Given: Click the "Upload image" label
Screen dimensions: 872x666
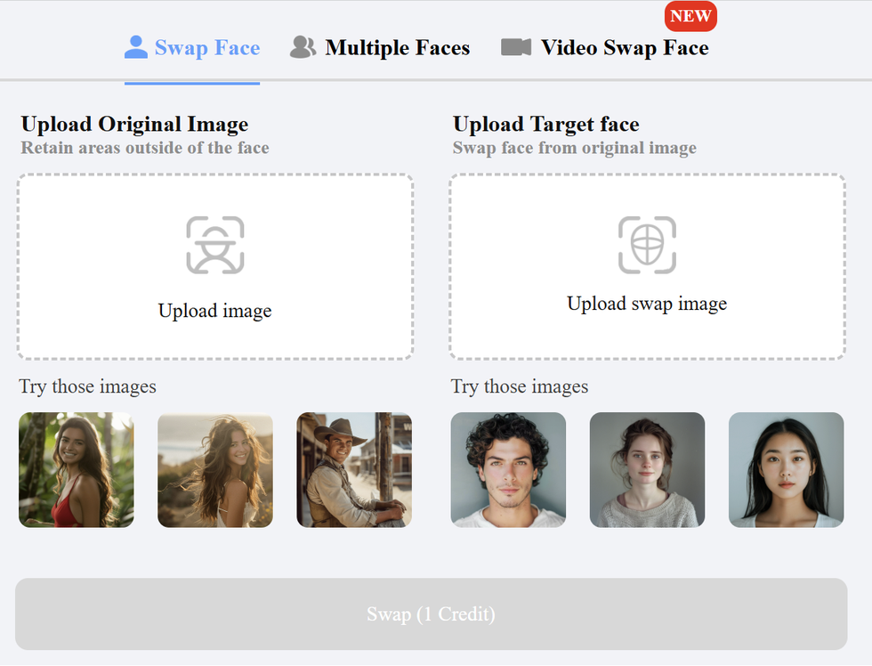Looking at the screenshot, I should (x=214, y=311).
